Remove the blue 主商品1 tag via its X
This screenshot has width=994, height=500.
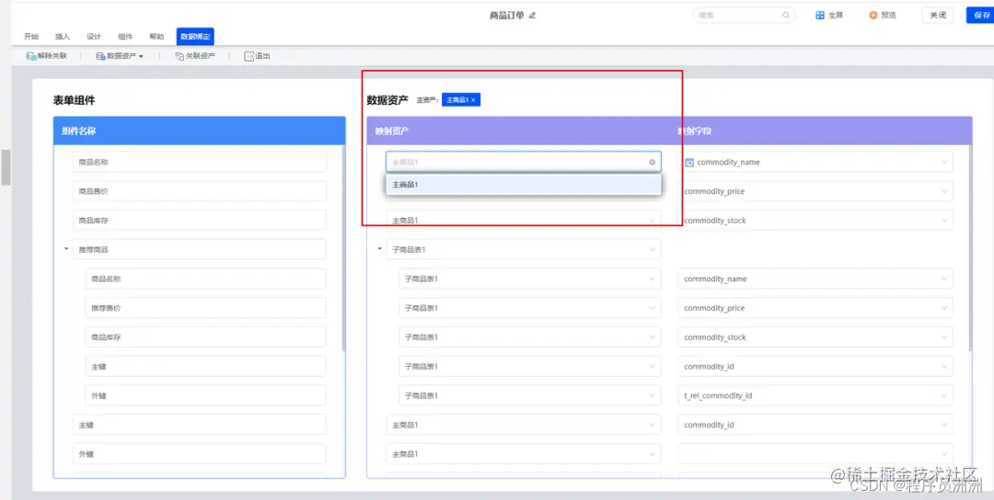pyautogui.click(x=473, y=100)
